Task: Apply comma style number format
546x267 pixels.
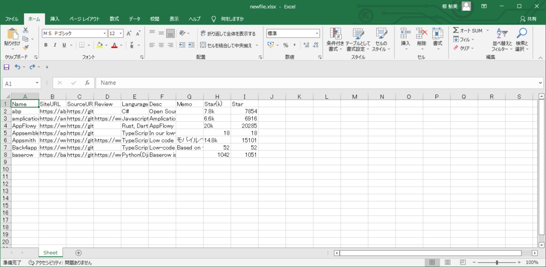Action: [295, 45]
